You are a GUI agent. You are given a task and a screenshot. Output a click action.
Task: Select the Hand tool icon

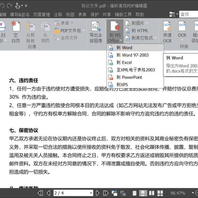click(17, 6)
